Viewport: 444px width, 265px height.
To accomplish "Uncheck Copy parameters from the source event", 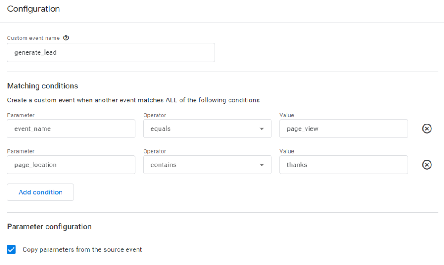I will coord(11,249).
